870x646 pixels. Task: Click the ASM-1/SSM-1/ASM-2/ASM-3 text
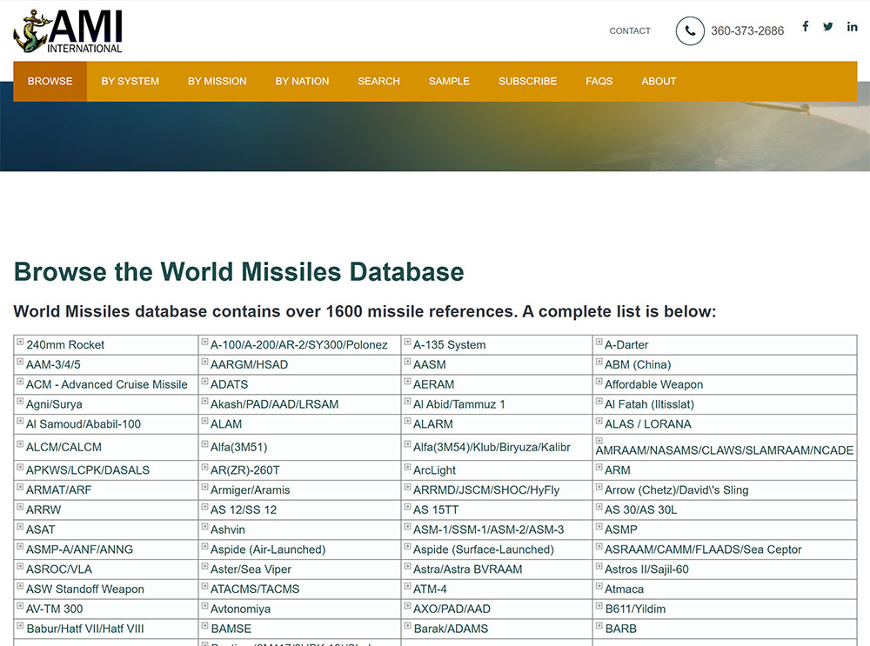tap(488, 529)
